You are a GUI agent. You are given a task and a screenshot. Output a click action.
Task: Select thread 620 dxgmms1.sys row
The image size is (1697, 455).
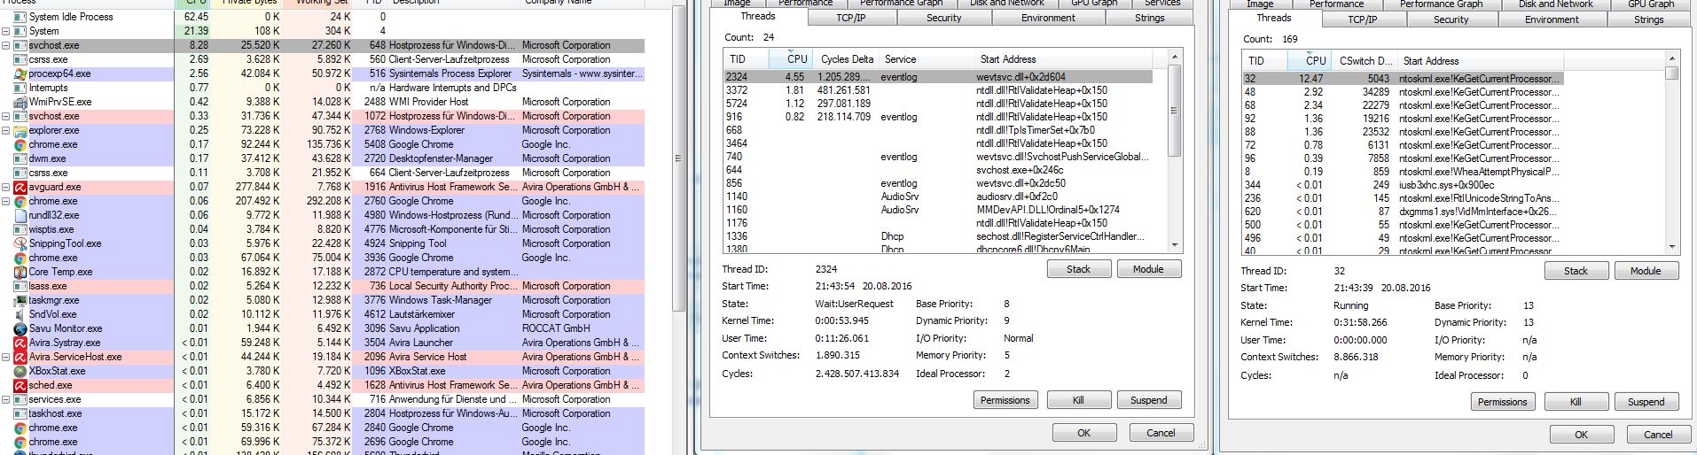coord(1401,212)
